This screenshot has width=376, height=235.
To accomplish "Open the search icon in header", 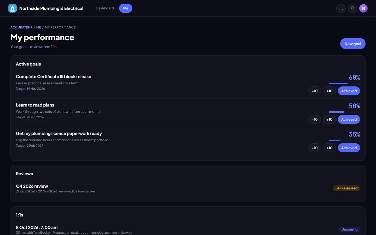I will click(341, 8).
